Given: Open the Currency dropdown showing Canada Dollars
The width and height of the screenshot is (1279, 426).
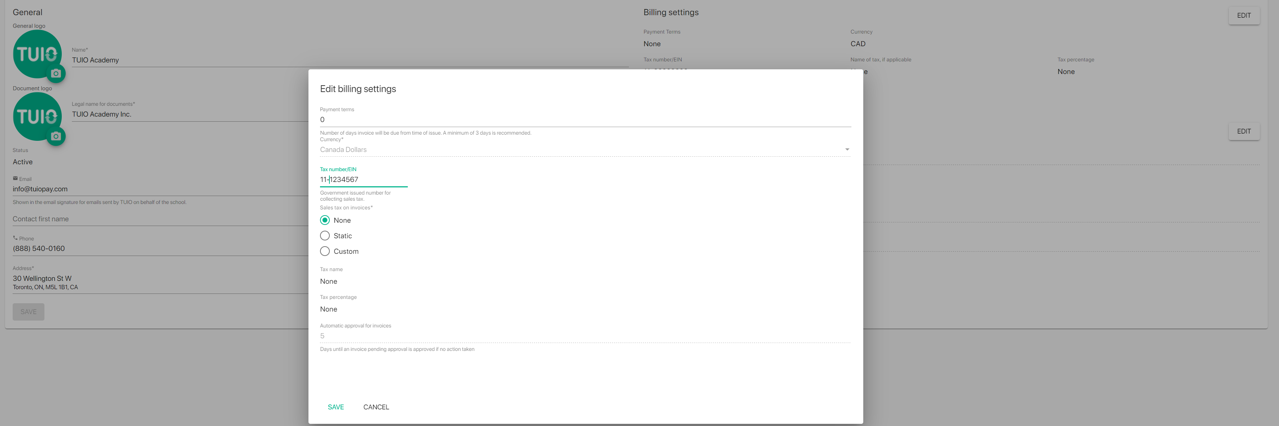Looking at the screenshot, I should tap(585, 149).
